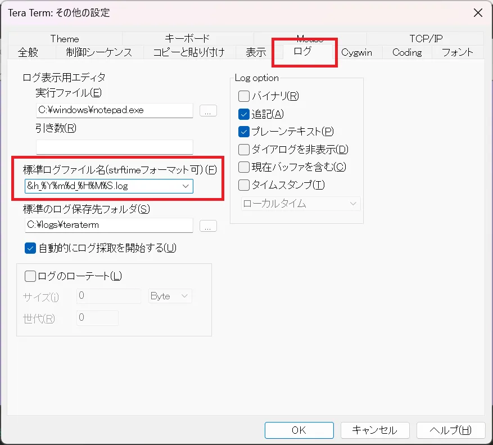Click the 世代 generations input field
This screenshot has height=445, width=493.
(97, 318)
